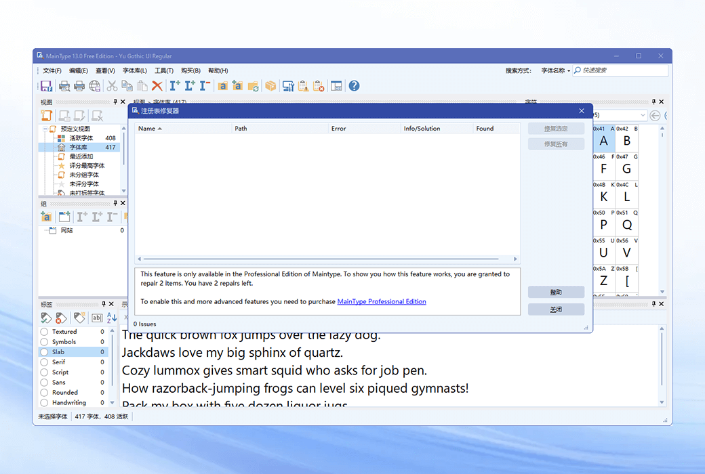This screenshot has width=705, height=474.
Task: Close the 注册表修复器 dialog with X
Action: 582,111
